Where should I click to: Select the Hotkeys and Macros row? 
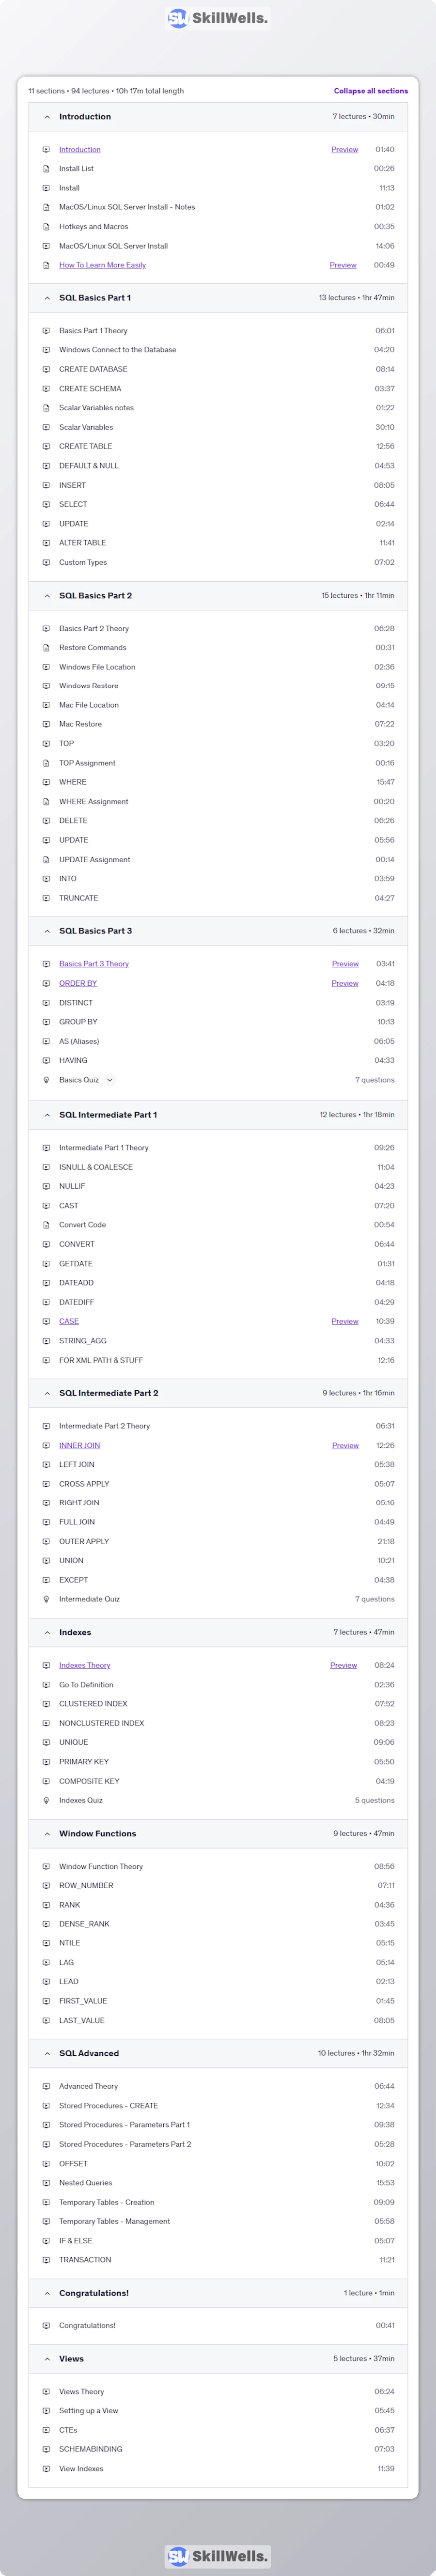coord(218,227)
